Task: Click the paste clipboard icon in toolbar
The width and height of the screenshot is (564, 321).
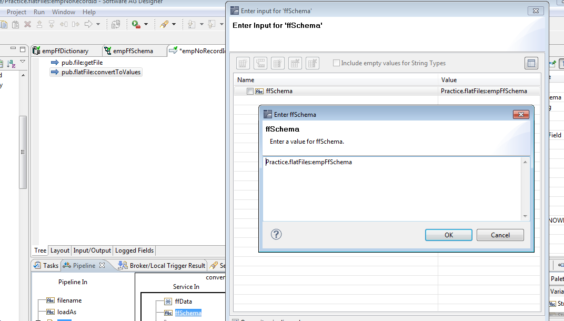Action: pyautogui.click(x=15, y=24)
